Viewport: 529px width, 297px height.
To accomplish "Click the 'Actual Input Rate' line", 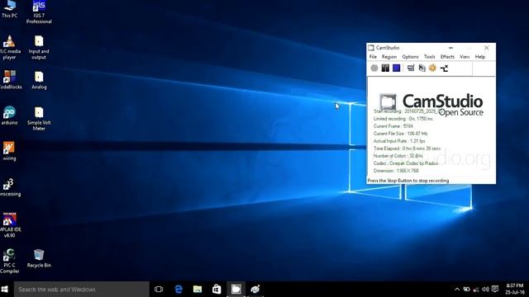I will 399,141.
